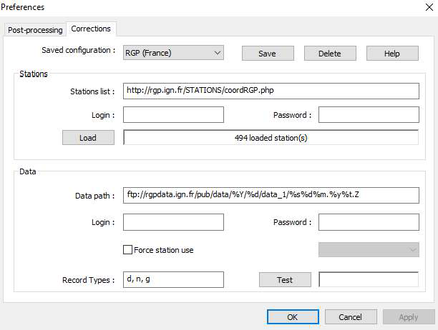Image resolution: width=438 pixels, height=330 pixels.
Task: Open the Saved configuration dropdown
Action: (173, 53)
